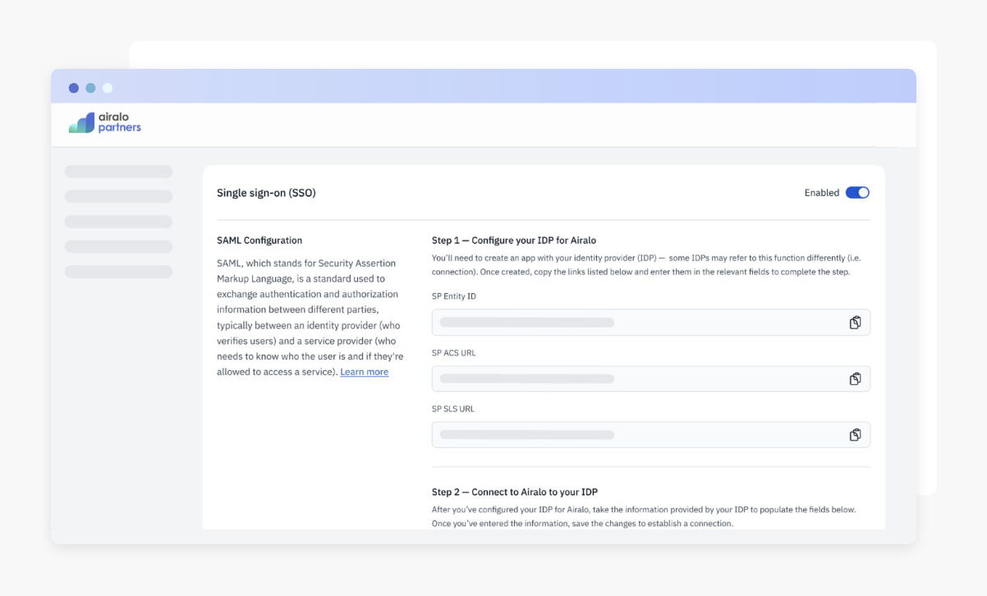Select the first sidebar menu placeholder
Screen dimensions: 987x596
(x=118, y=172)
